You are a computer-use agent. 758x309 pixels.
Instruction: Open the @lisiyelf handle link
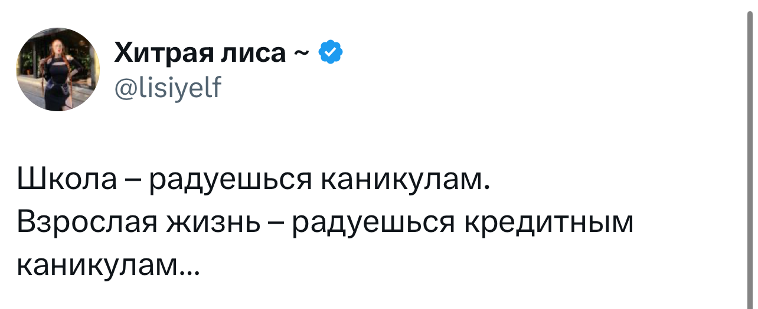click(x=167, y=89)
